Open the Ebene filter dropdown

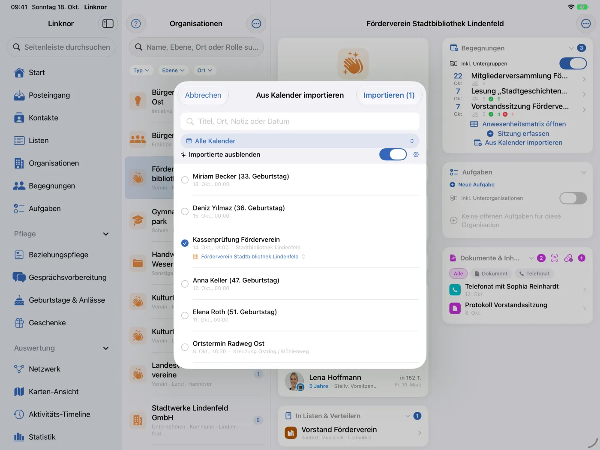pos(173,70)
